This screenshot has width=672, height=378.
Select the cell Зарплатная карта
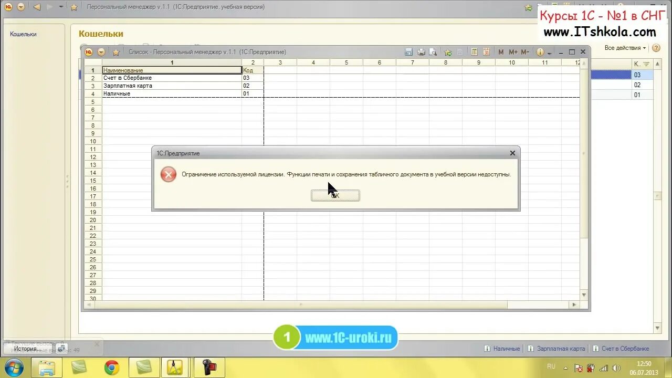tap(172, 86)
